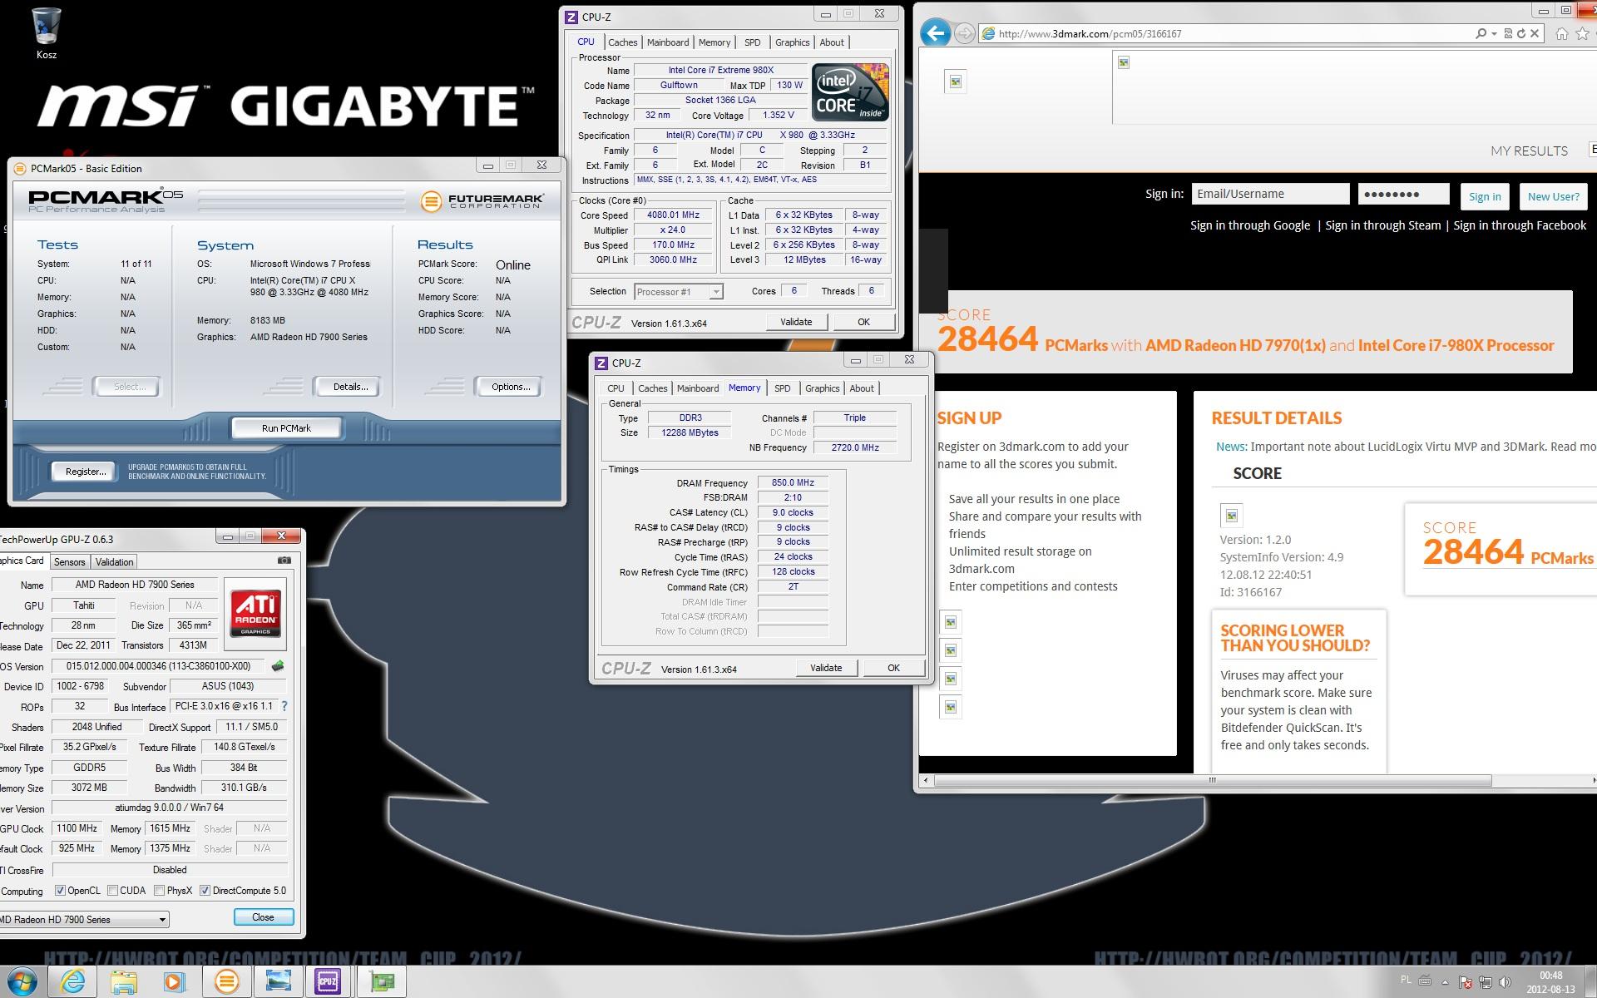Open volume speaker tray icon
1597x998 pixels.
coord(1505,982)
